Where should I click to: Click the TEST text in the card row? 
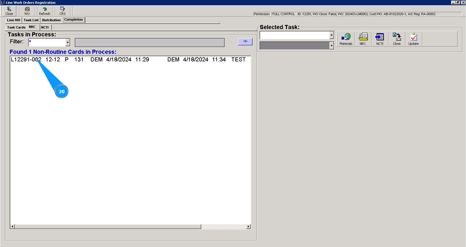(x=239, y=60)
